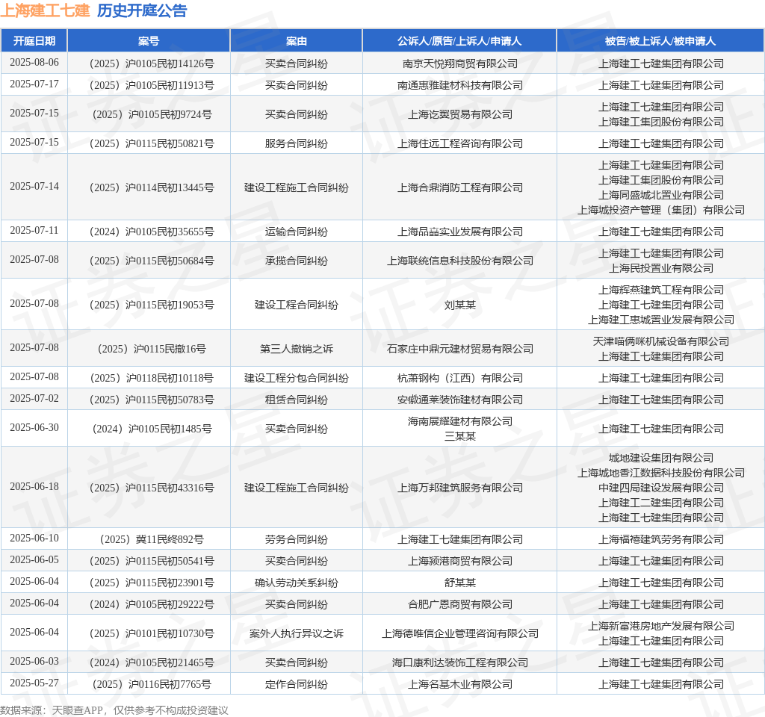
Task: Click plaintiff 上海万邦建筑服务有限公司
Action: tap(459, 488)
